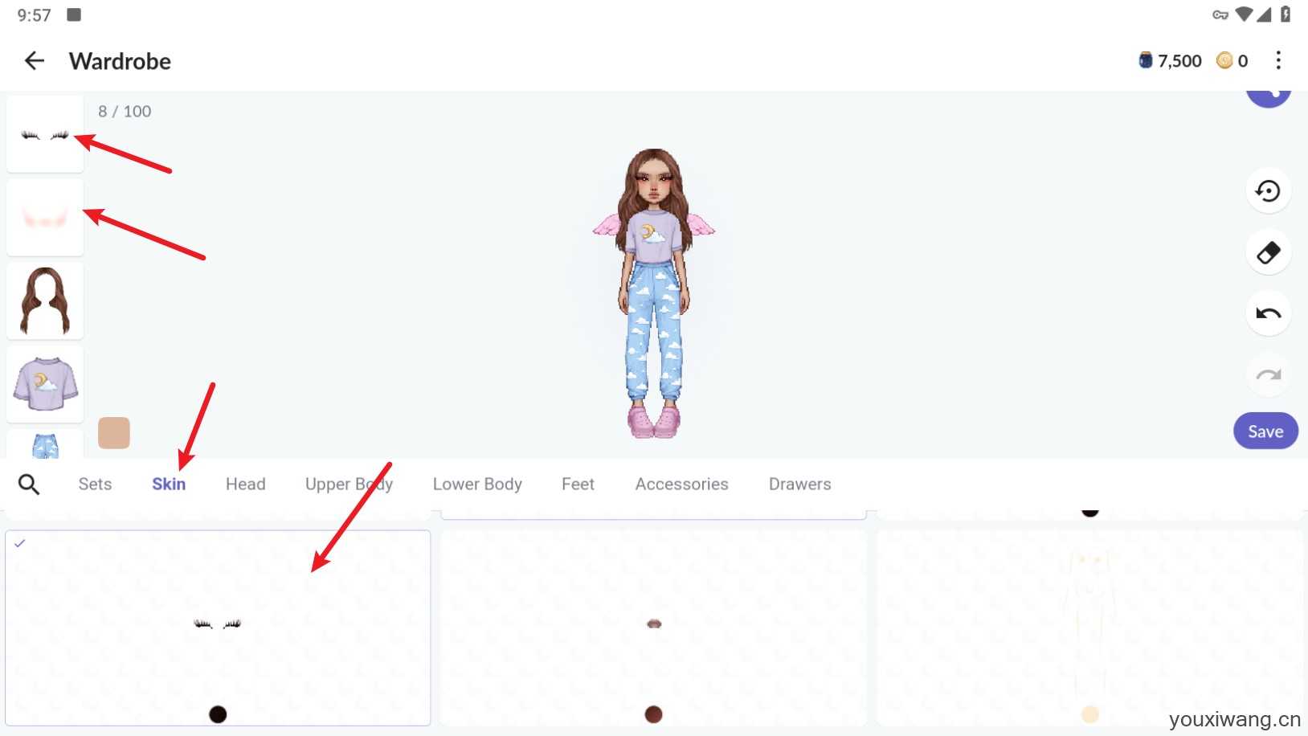1308x736 pixels.
Task: Switch to the Lower Body tab
Action: pyautogui.click(x=477, y=485)
